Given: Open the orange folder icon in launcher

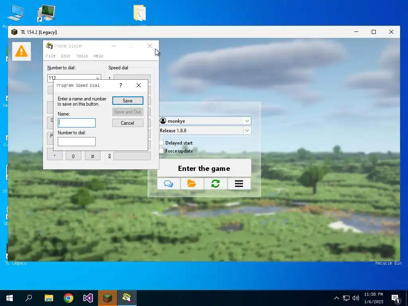Looking at the screenshot, I should coord(192,184).
